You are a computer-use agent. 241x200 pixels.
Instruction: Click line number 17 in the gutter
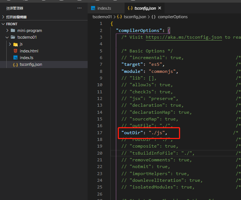[100, 133]
